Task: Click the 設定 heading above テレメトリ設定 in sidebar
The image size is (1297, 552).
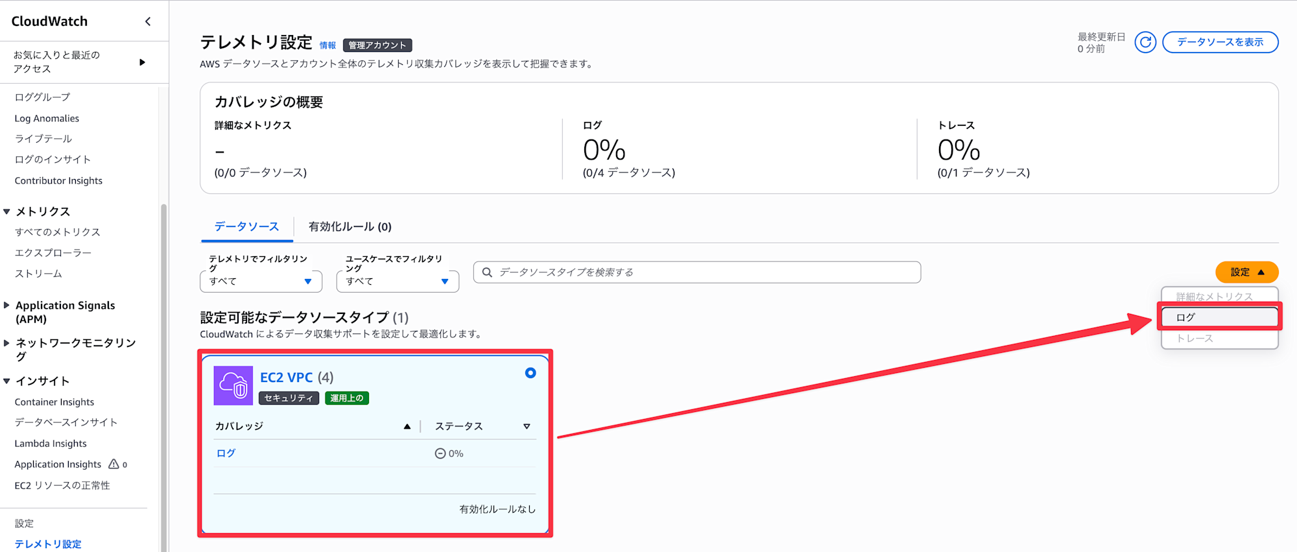Action: (25, 523)
